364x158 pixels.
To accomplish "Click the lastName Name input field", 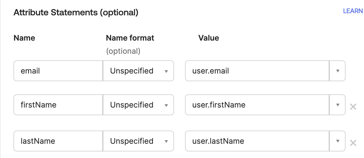I will 55,141.
